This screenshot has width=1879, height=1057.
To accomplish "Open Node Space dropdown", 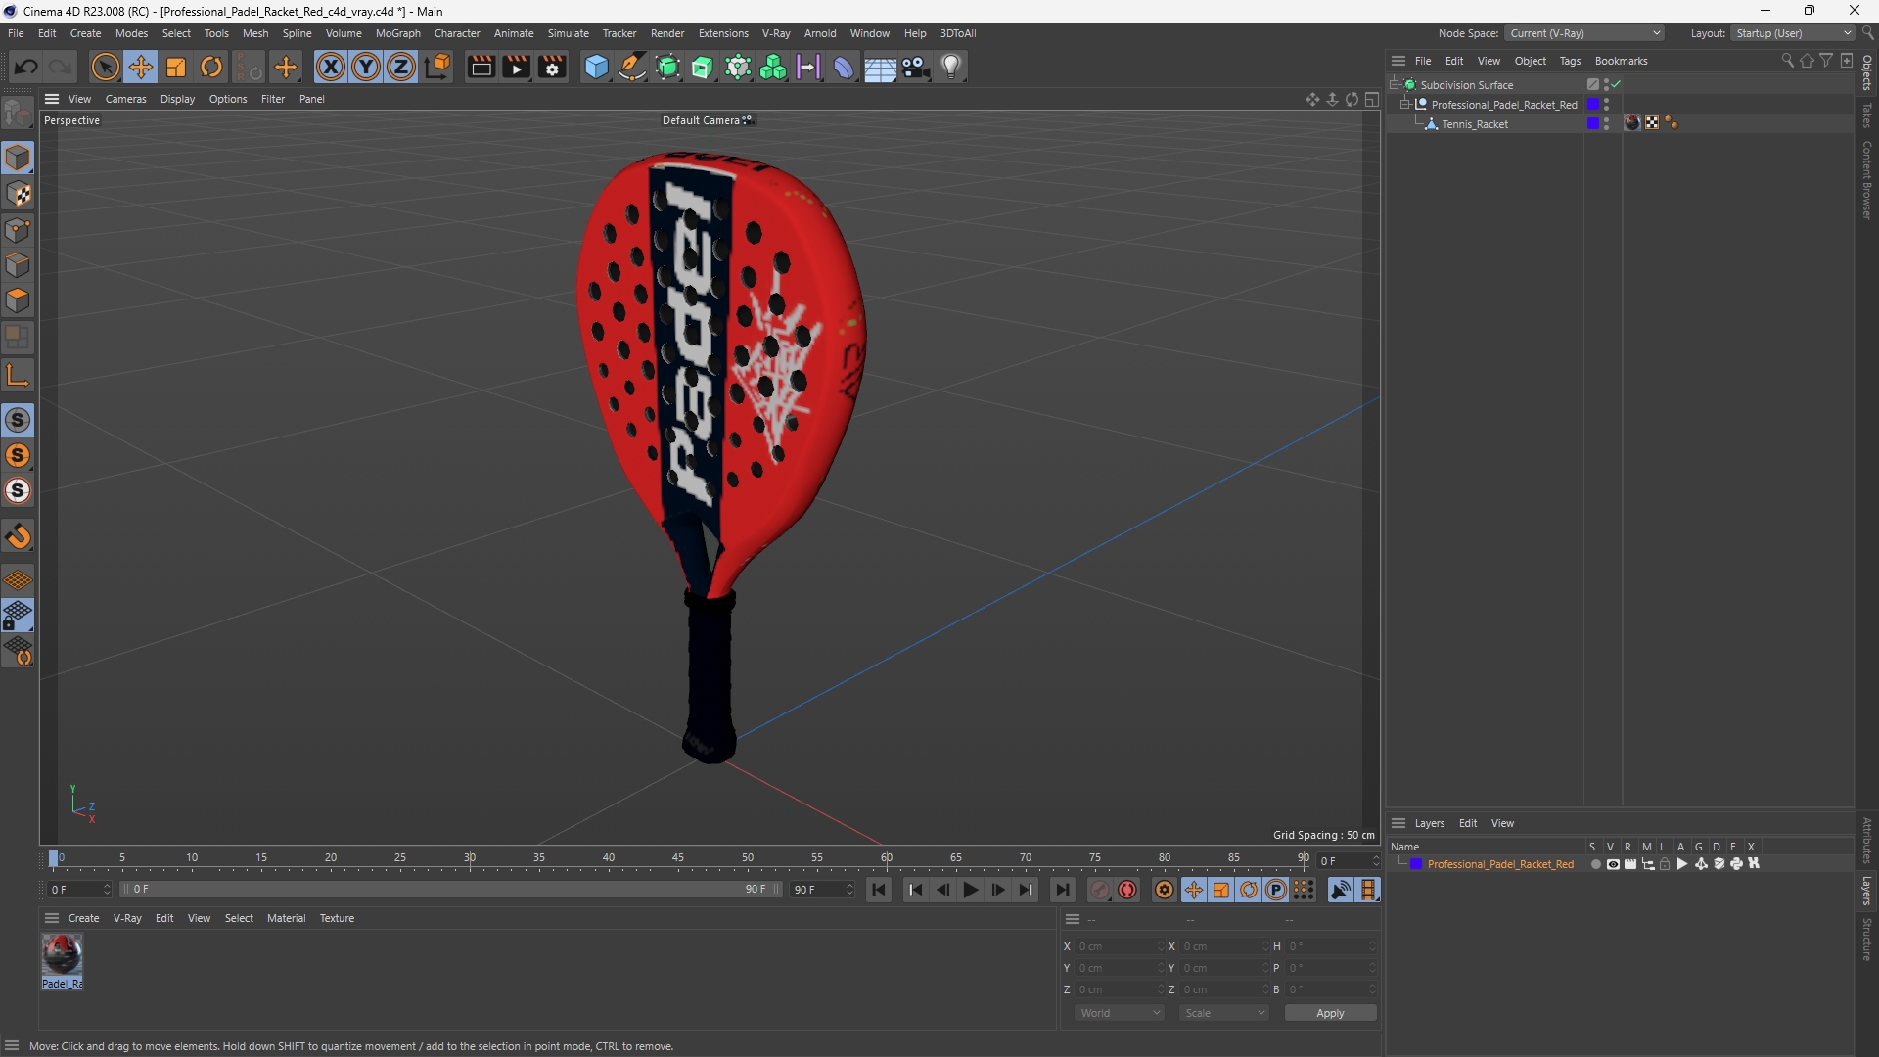I will [1584, 33].
